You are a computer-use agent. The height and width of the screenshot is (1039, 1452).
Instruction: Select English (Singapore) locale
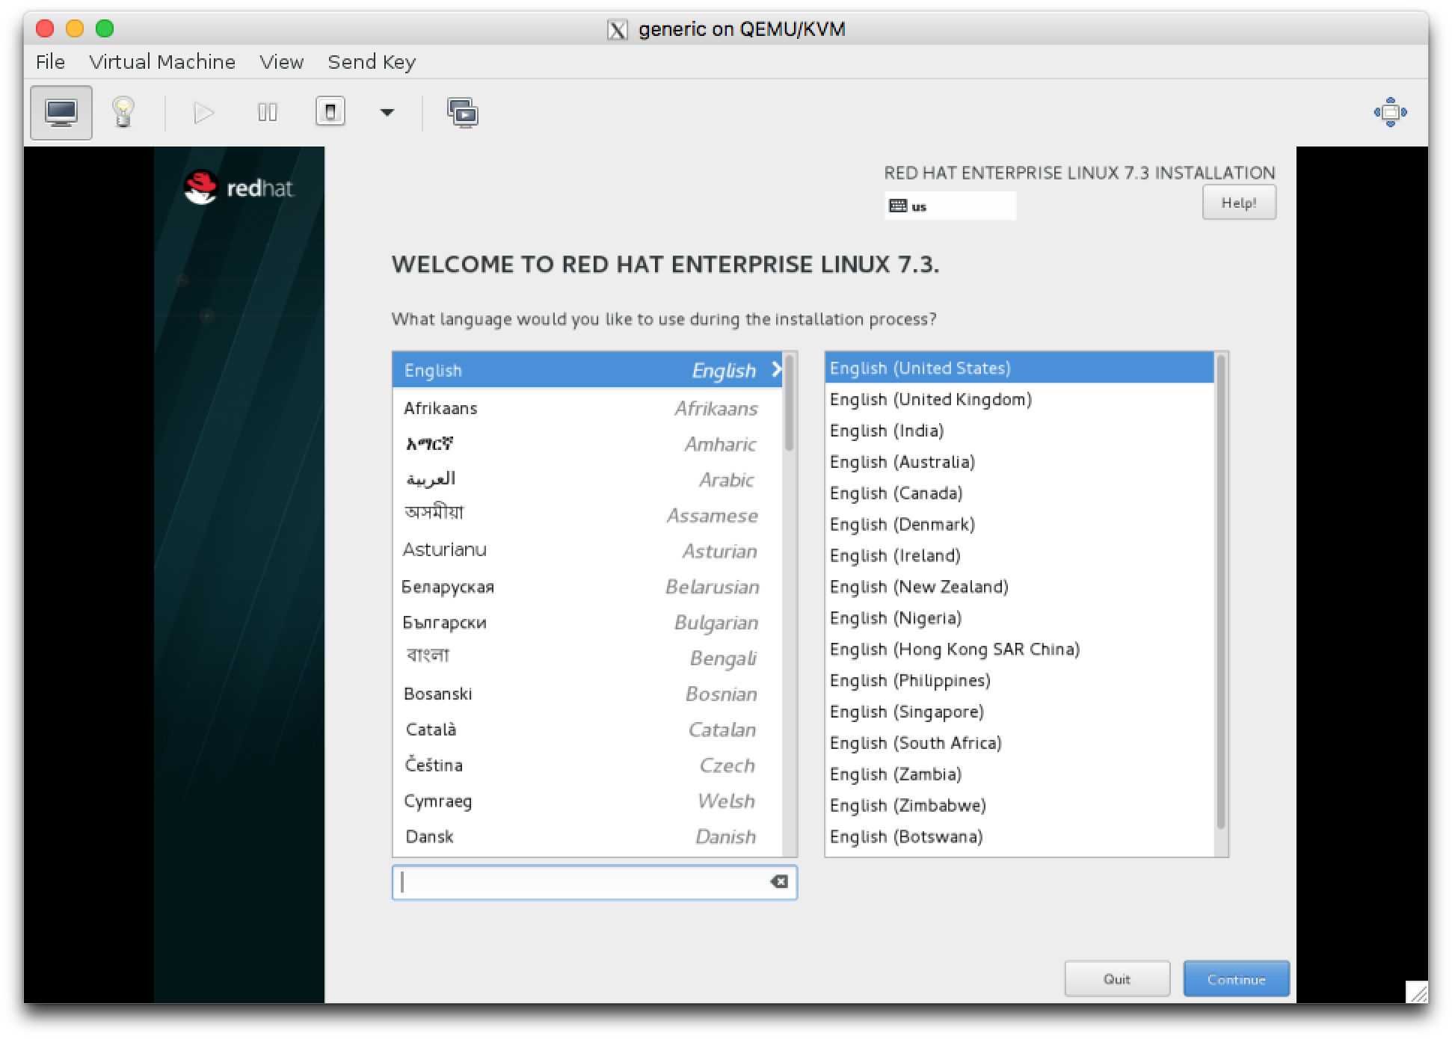coord(1019,712)
